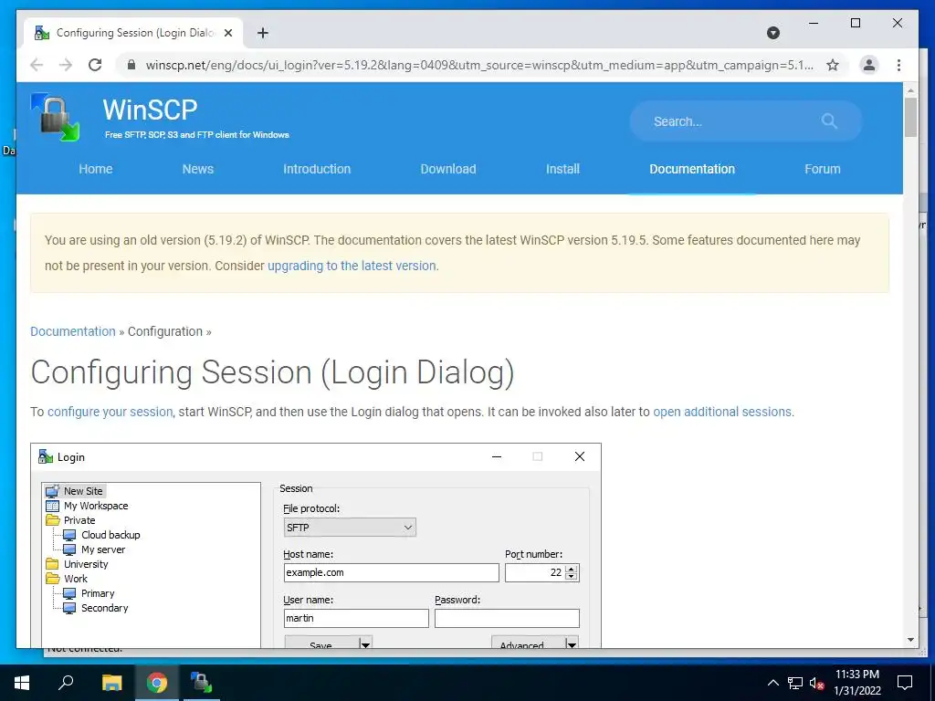Follow the upgrading to the latest version link
This screenshot has width=935, height=701.
pyautogui.click(x=352, y=266)
